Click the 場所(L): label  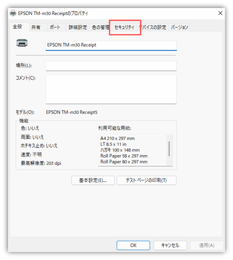coord(24,66)
